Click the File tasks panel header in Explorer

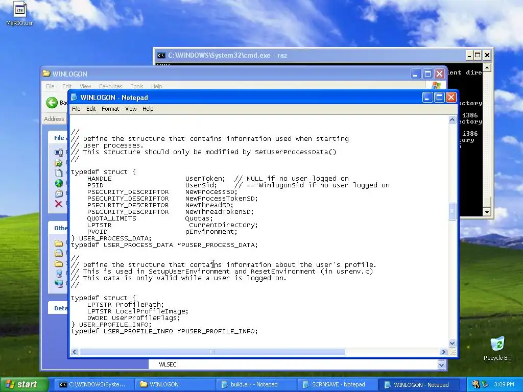click(59, 138)
